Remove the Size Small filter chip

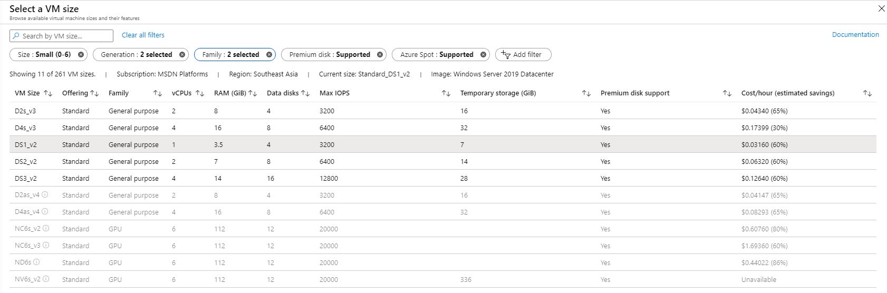coord(81,55)
